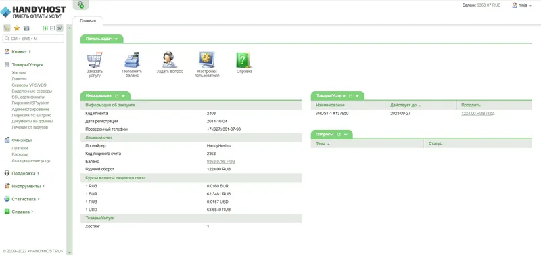The image size is (541, 255).
Task: Expand the Клиент sidebar section
Action: [x=19, y=52]
